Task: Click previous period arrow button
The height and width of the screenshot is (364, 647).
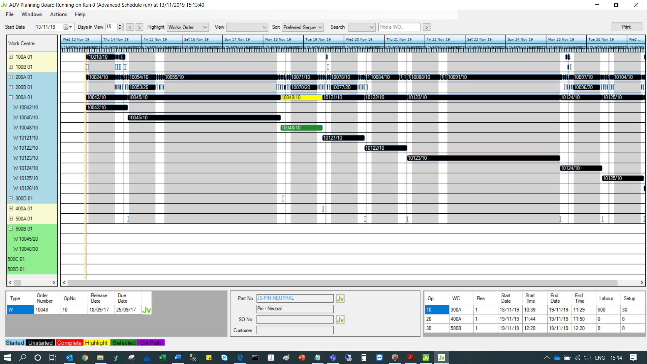Action: point(130,27)
